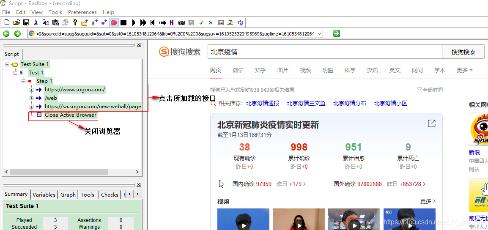488x230 pixels.
Task: Close the Summary panel with X button
Action: click(139, 185)
